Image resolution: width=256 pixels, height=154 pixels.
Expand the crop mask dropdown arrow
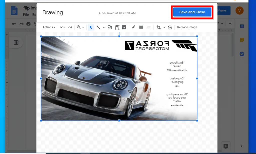point(164,27)
